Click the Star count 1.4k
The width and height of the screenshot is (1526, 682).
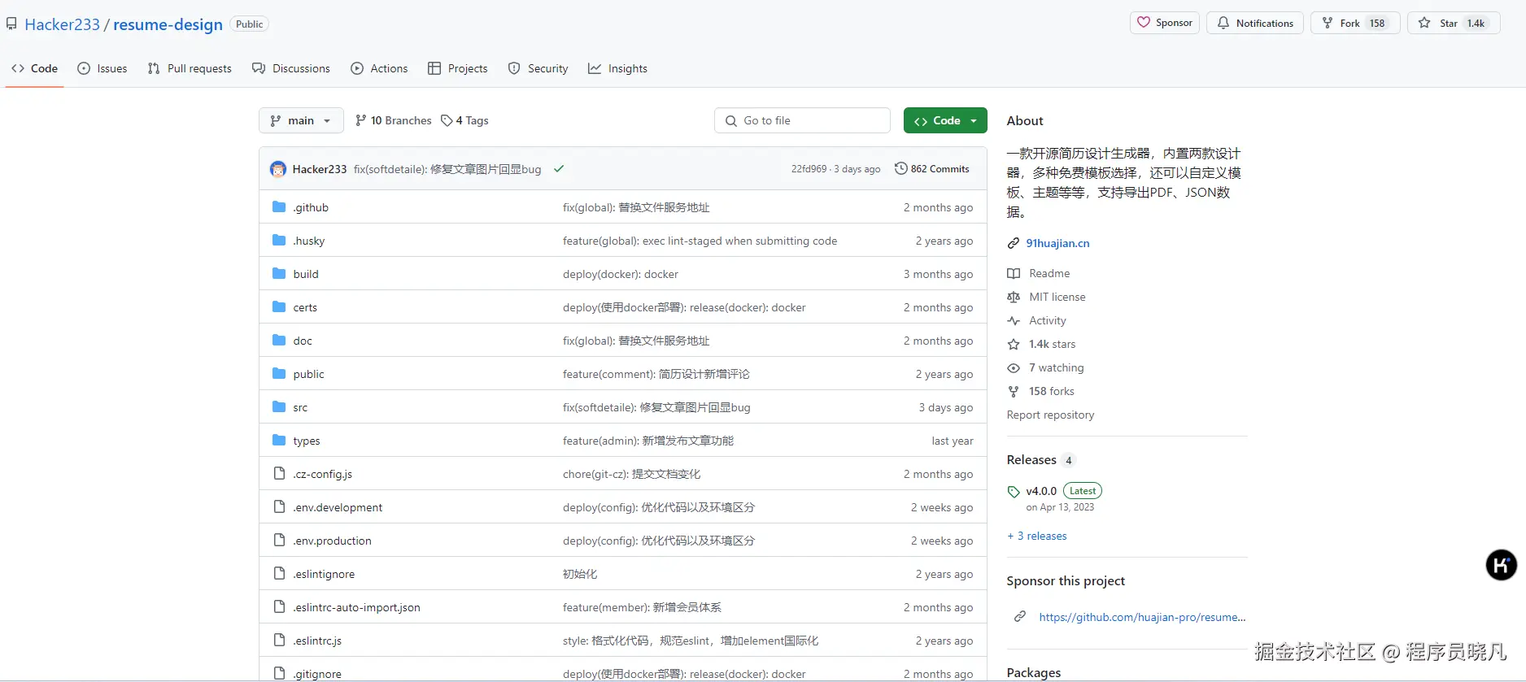click(x=1476, y=23)
